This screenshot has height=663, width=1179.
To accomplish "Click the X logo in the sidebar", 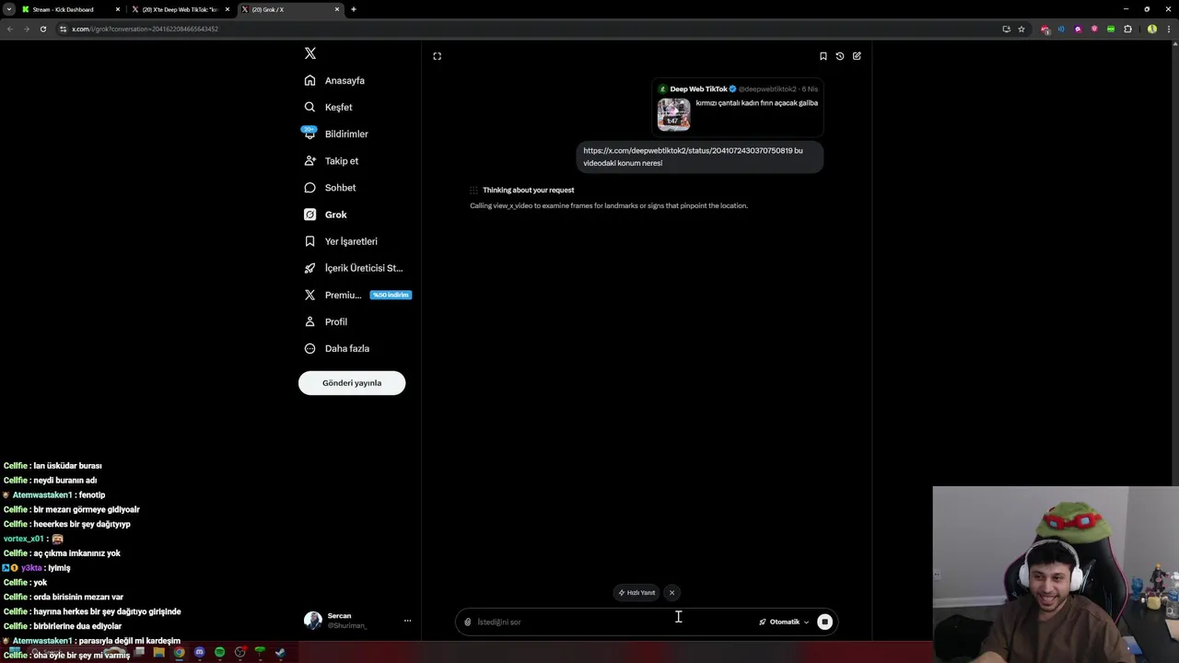I will pos(310,53).
